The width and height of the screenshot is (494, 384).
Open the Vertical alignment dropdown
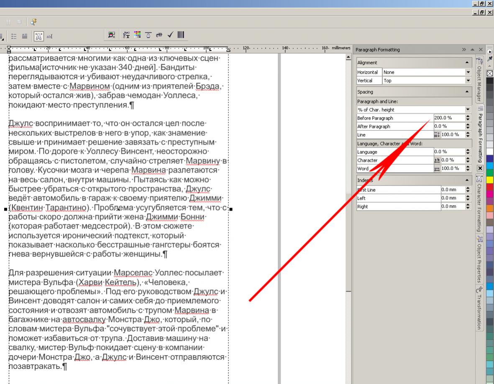[468, 81]
